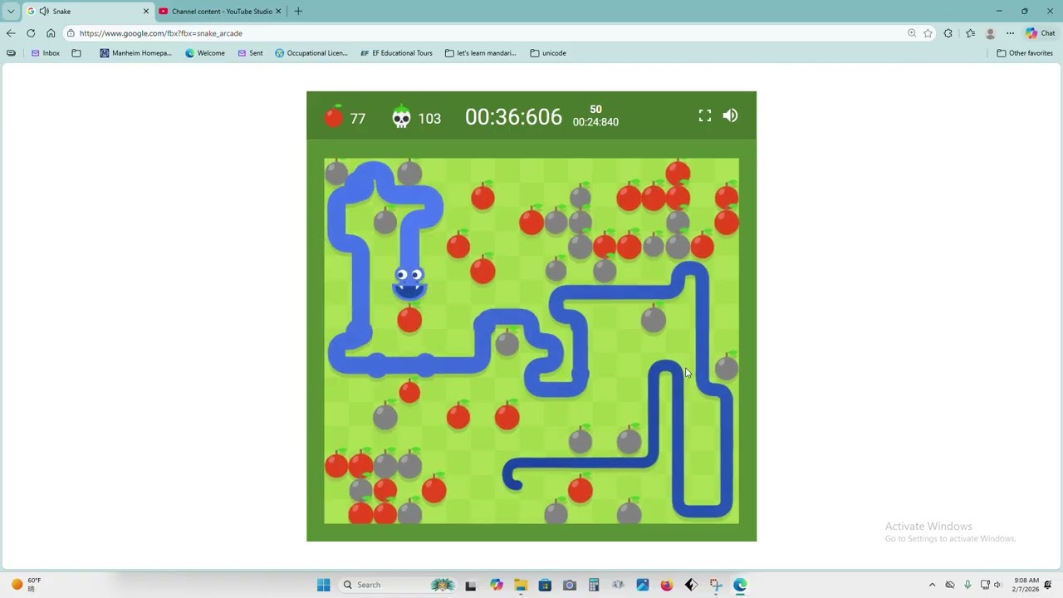1063x598 pixels.
Task: Expand the tab actions dropdown
Action: click(11, 12)
